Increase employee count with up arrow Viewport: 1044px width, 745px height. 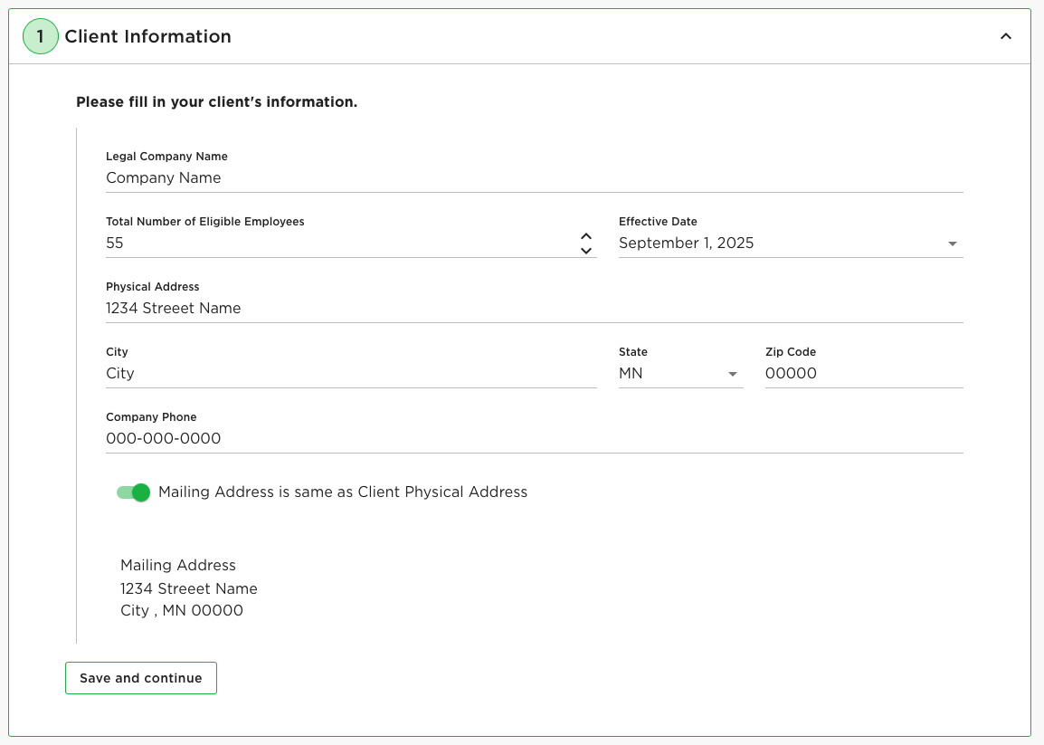pyautogui.click(x=586, y=236)
